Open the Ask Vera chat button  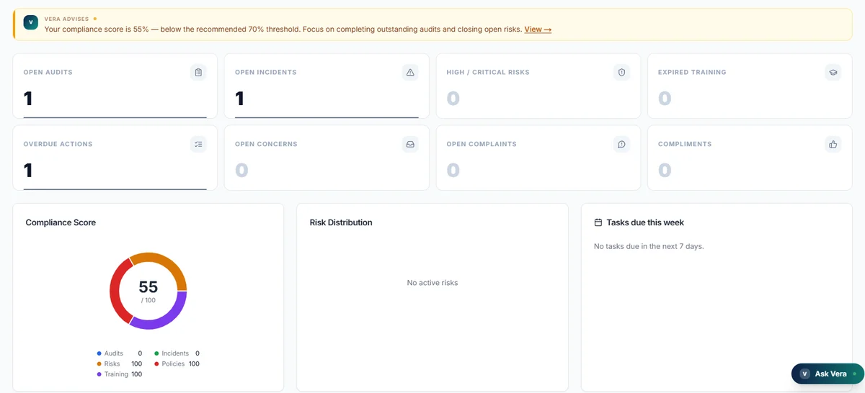click(x=828, y=374)
